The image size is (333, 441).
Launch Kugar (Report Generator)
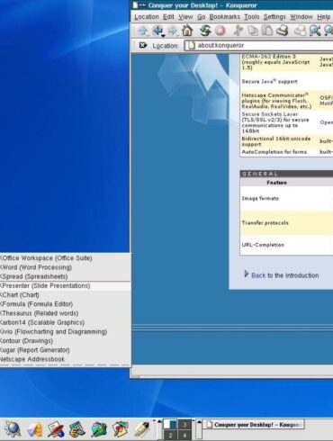pyautogui.click(x=65, y=350)
